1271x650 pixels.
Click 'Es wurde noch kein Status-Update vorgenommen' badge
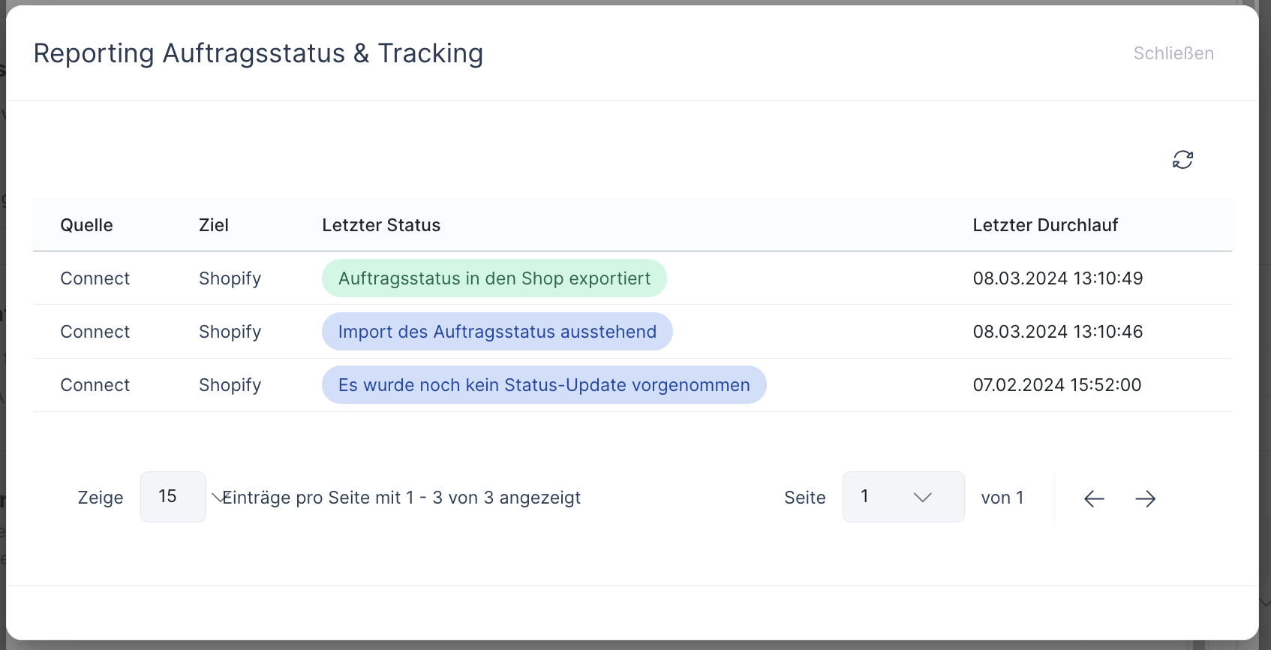coord(544,385)
